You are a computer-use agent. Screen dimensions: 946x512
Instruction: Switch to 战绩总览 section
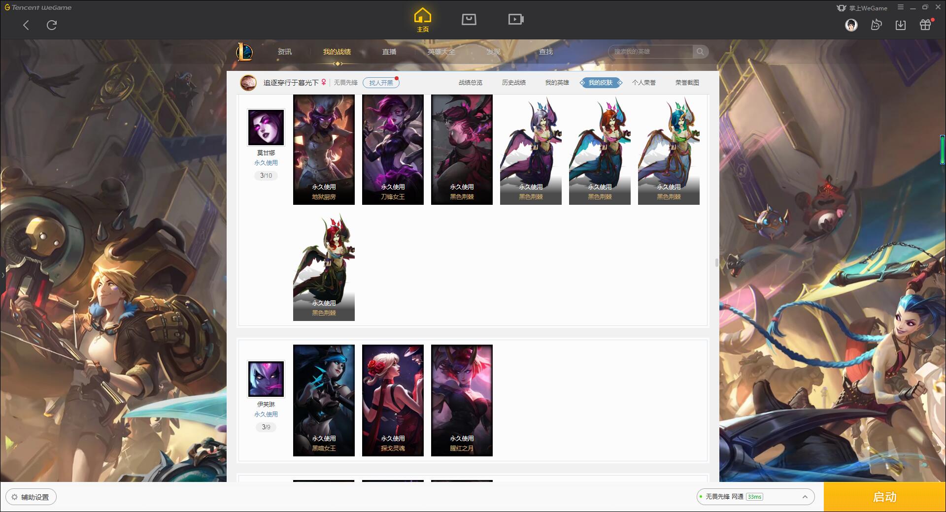pos(471,83)
